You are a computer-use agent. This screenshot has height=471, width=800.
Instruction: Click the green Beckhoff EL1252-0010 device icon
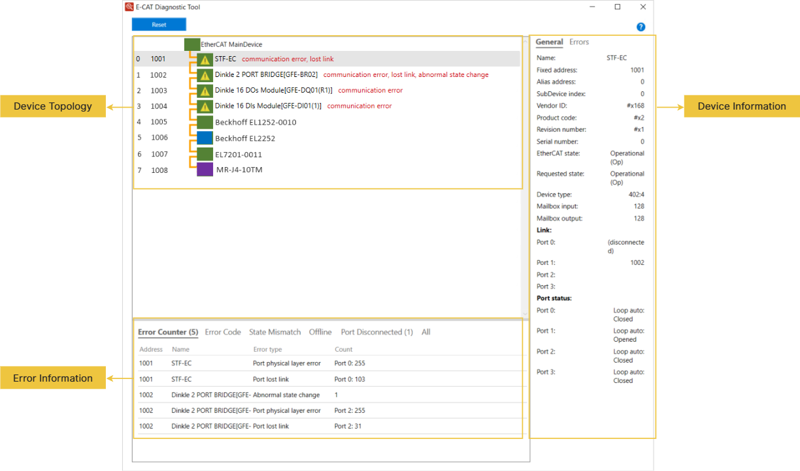(205, 122)
